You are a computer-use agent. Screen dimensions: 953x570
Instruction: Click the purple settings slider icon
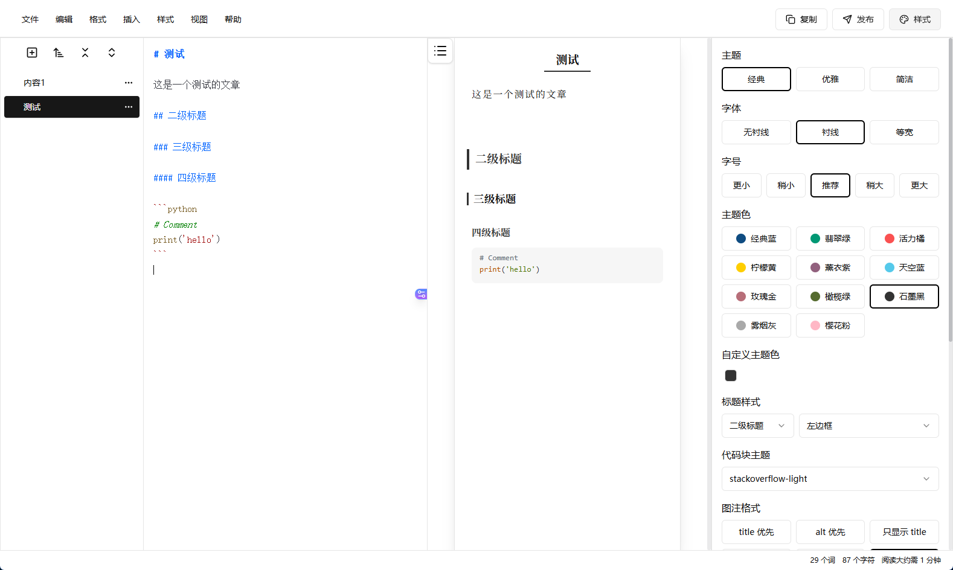421,294
